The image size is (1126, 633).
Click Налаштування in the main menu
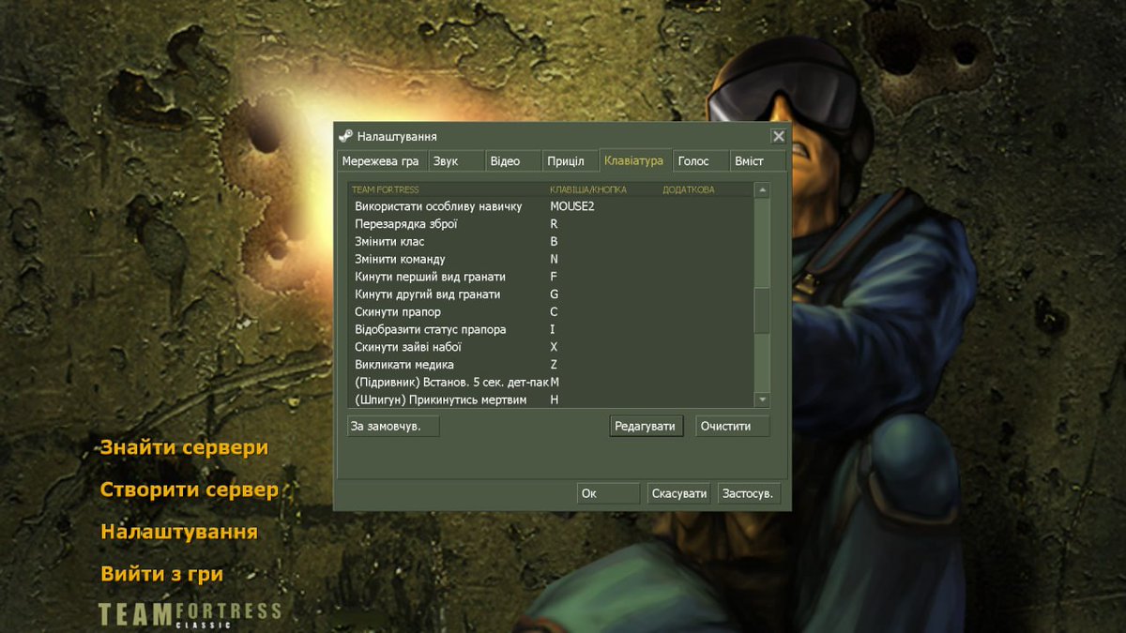[179, 532]
